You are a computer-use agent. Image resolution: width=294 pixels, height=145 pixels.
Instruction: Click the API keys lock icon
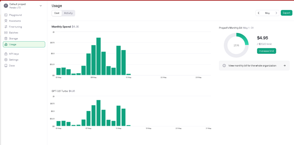point(6,54)
